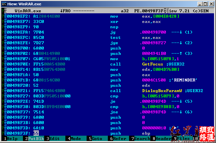The image size is (216, 143).
Task: Click b,[005150F8],1 mov operand
Action: pos(161,59)
